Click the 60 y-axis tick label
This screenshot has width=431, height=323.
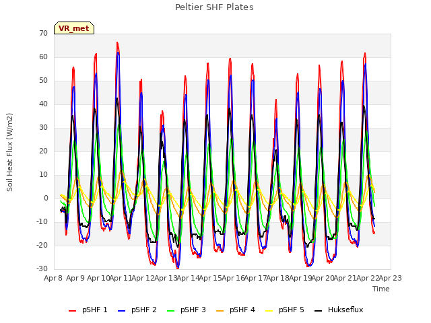pyautogui.click(x=43, y=57)
